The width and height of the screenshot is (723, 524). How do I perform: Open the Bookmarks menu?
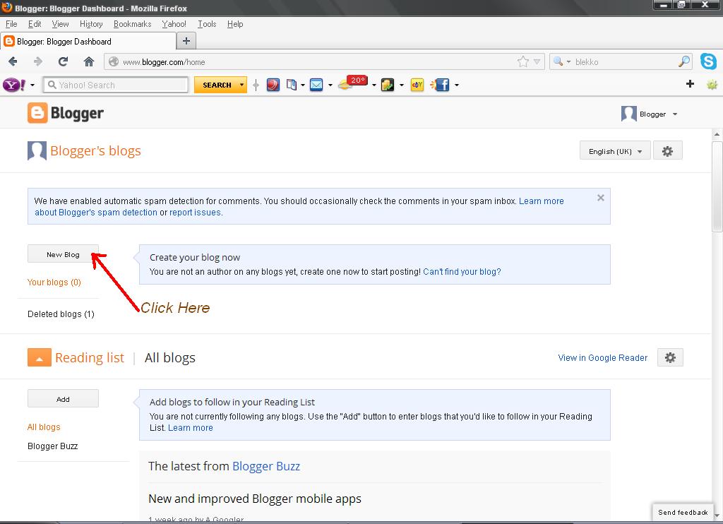tap(132, 24)
